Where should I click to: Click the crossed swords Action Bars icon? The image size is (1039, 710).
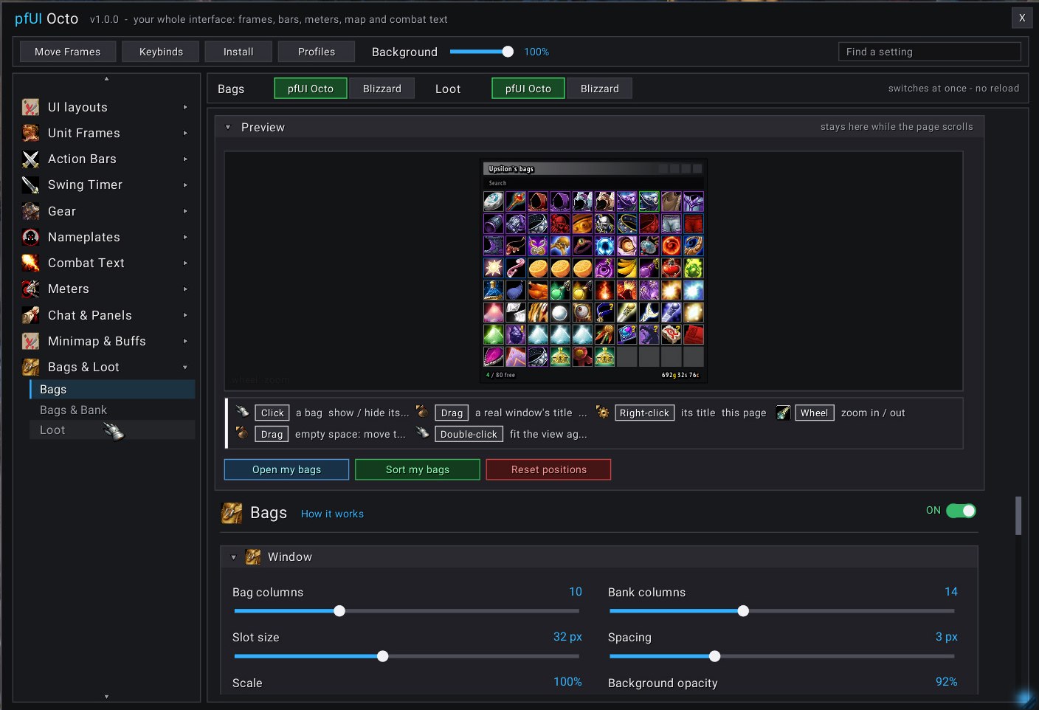coord(30,159)
